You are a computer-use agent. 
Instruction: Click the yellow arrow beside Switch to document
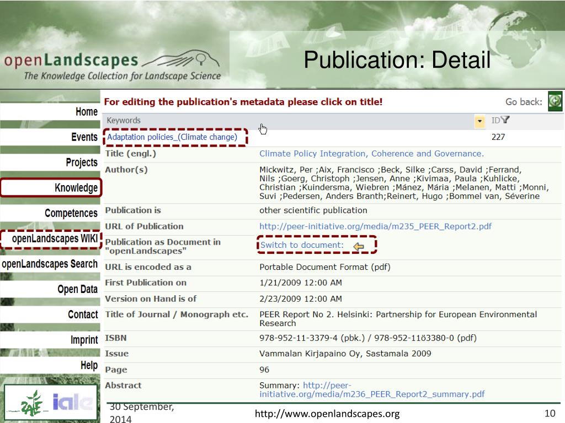click(359, 246)
